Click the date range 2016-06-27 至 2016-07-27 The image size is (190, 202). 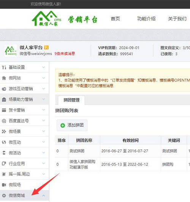click(125, 151)
